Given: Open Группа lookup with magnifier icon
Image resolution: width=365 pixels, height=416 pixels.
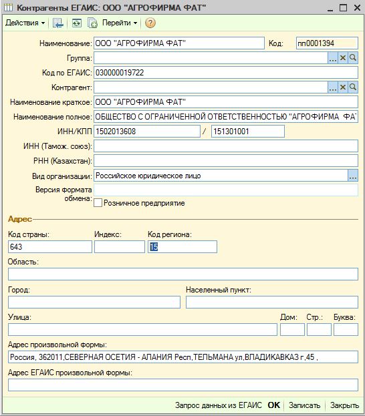Looking at the screenshot, I should click(x=353, y=58).
